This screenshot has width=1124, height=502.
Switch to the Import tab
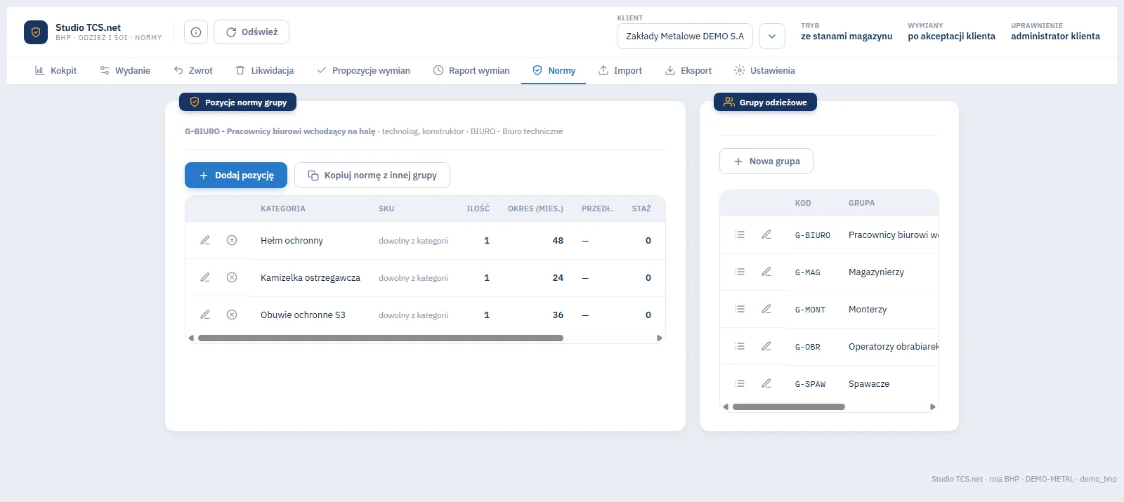(620, 70)
